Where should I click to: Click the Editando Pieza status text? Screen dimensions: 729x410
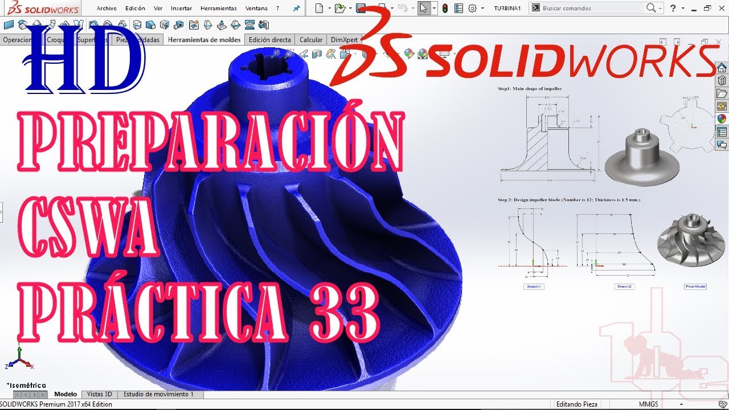tap(576, 404)
